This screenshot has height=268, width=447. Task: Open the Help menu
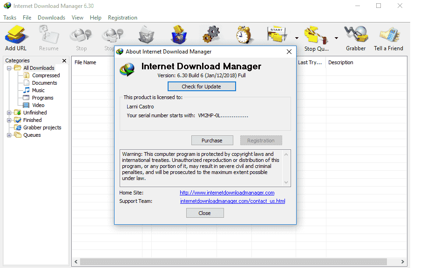tap(95, 18)
